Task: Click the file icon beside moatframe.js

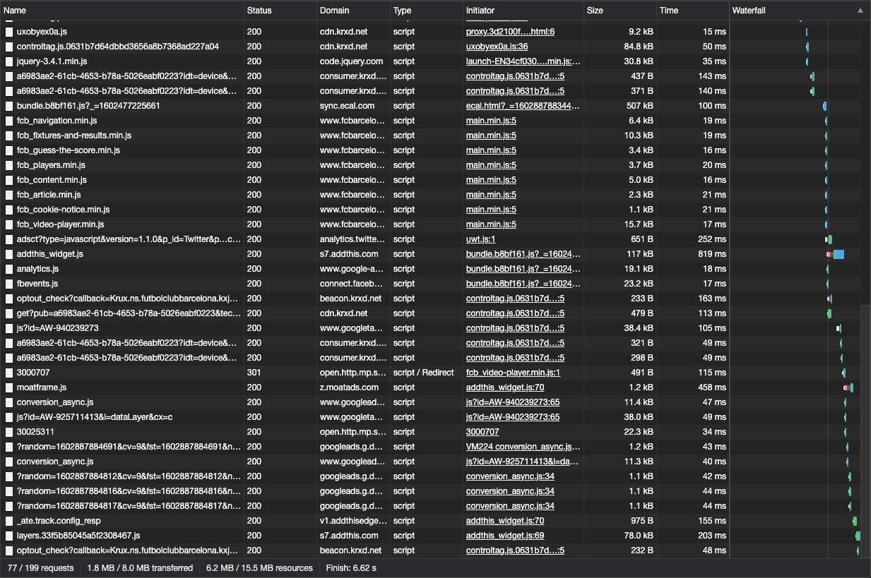Action: (x=9, y=387)
